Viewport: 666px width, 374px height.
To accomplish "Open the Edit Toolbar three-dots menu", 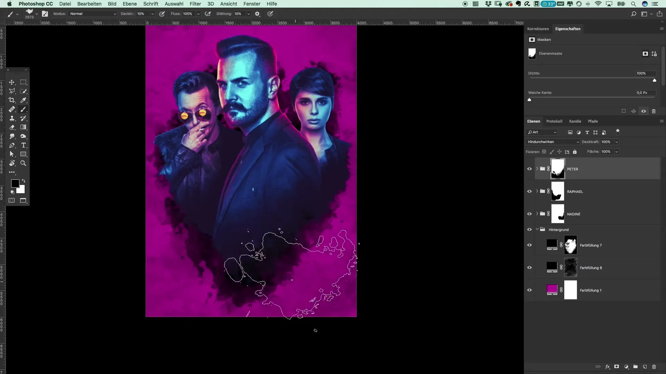I will [x=12, y=172].
